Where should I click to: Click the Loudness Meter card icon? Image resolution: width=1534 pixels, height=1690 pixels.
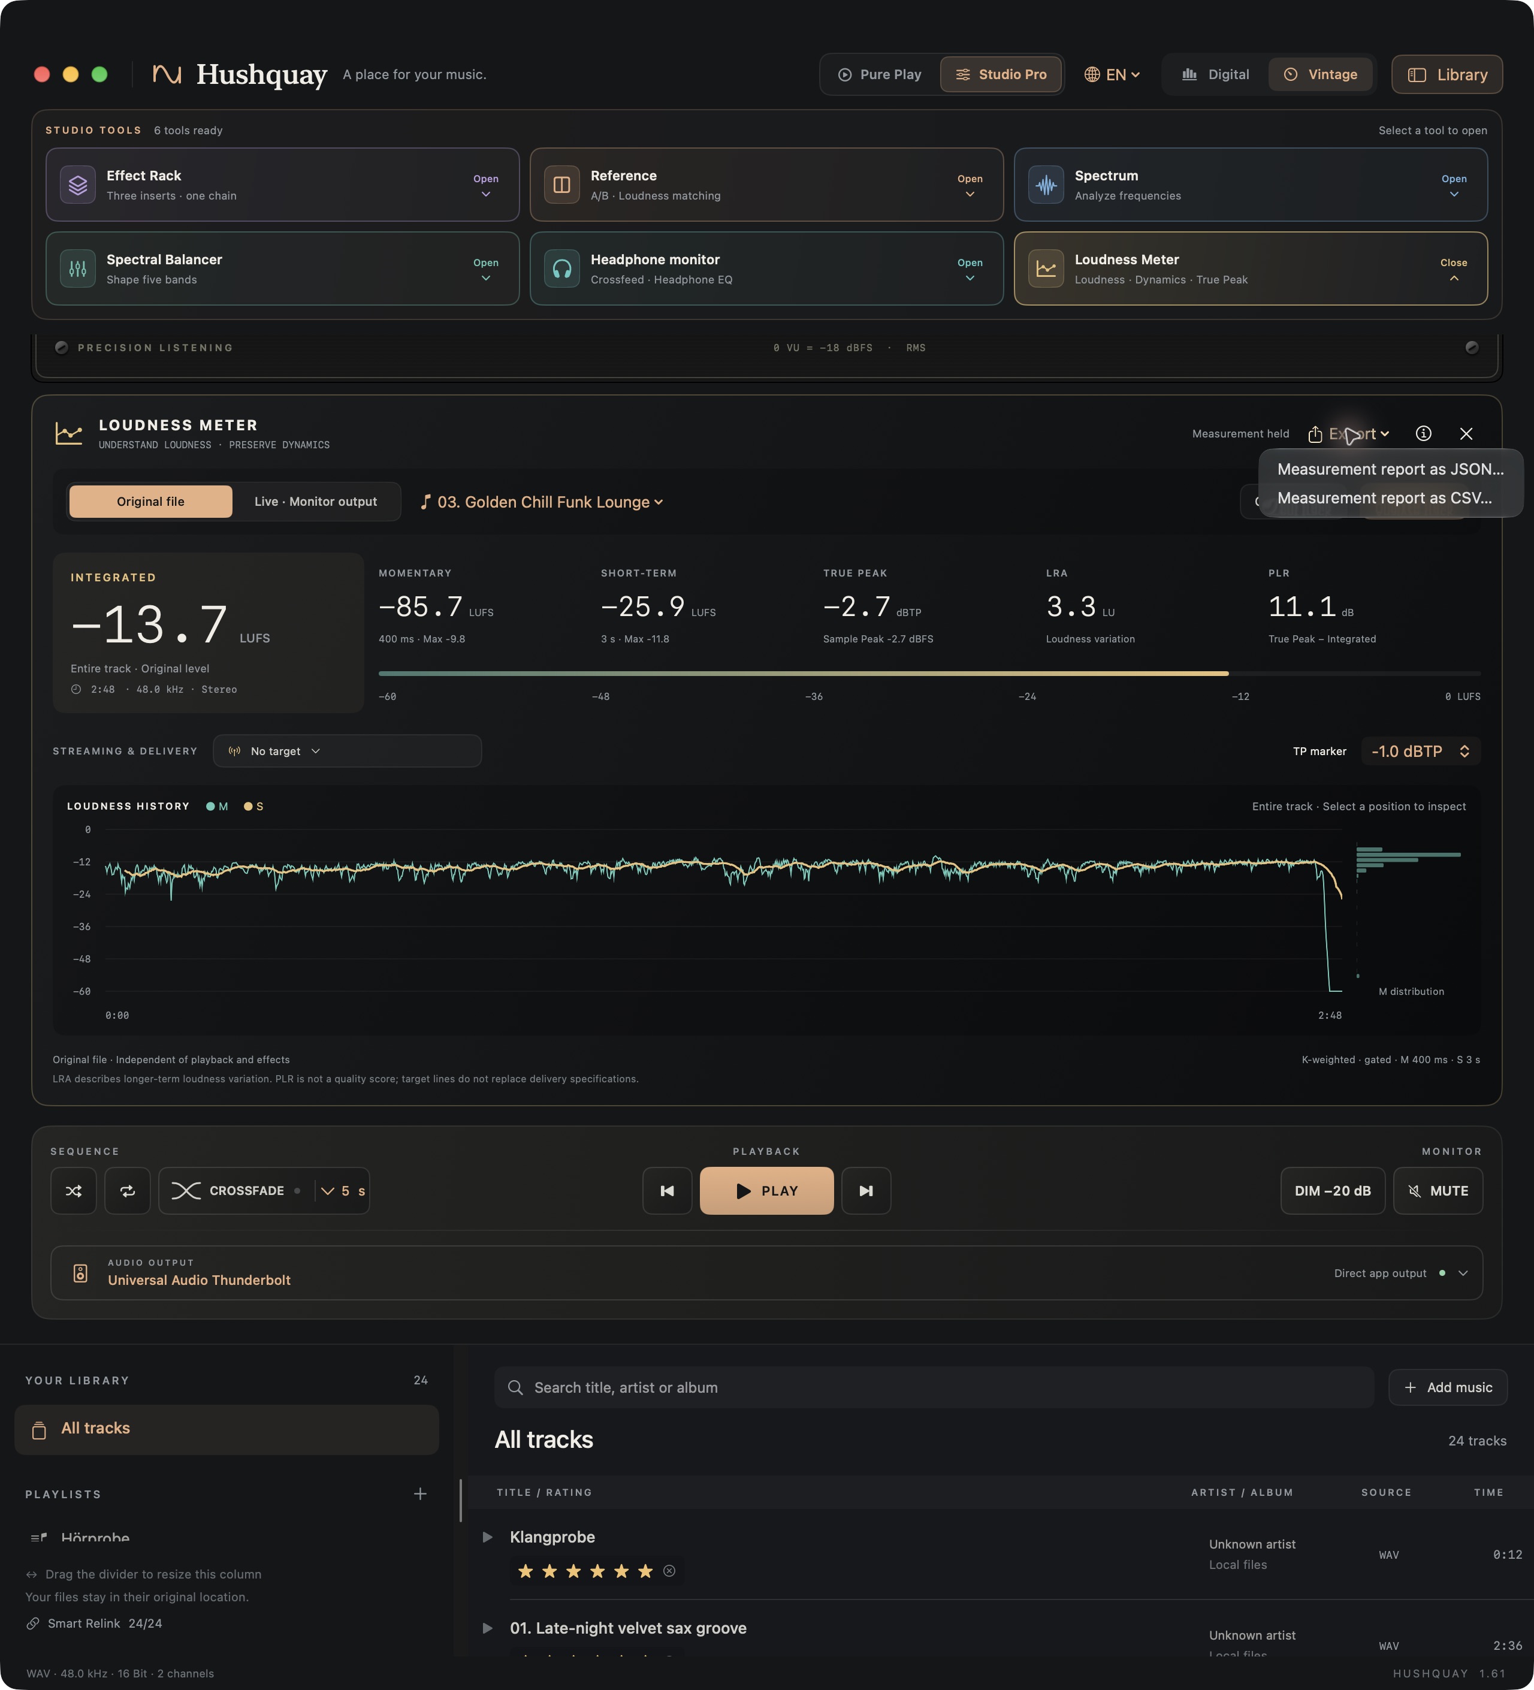(x=1046, y=269)
